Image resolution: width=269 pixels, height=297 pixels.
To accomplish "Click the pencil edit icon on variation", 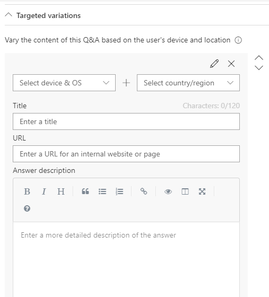I will [x=214, y=64].
